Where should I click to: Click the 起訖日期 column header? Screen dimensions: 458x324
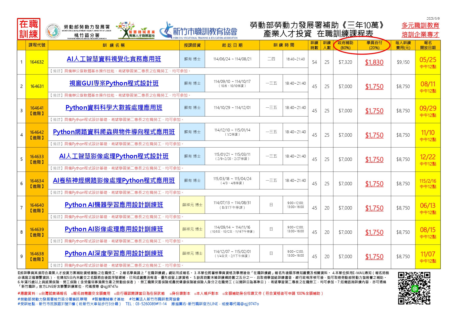click(x=232, y=45)
